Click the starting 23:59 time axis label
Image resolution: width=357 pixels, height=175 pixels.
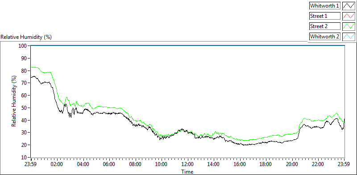pyautogui.click(x=31, y=164)
